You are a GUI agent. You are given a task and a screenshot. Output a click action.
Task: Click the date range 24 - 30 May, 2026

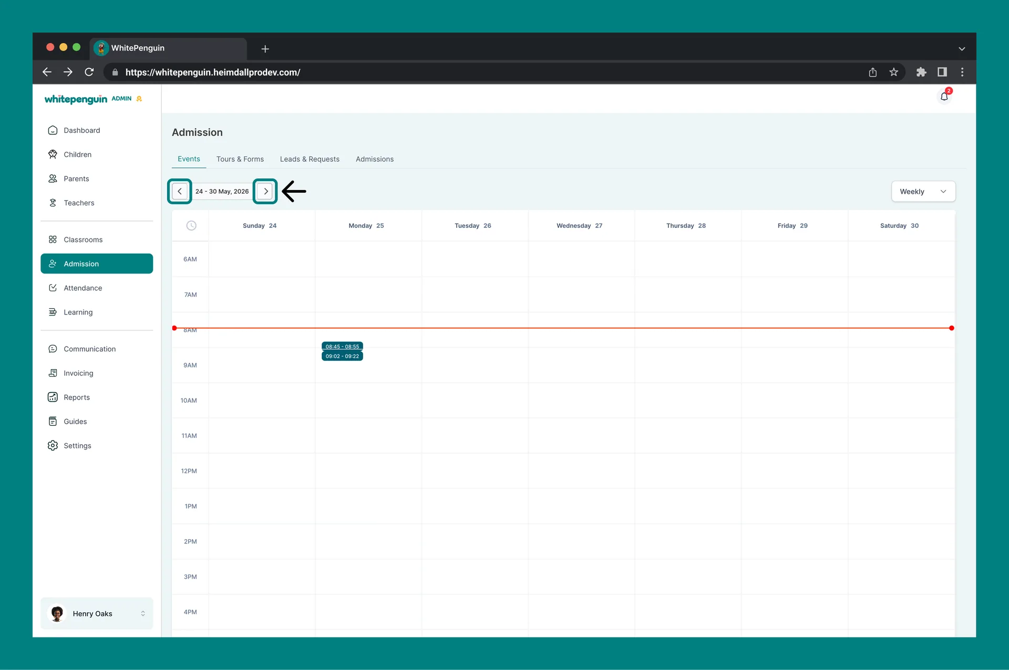pos(222,191)
